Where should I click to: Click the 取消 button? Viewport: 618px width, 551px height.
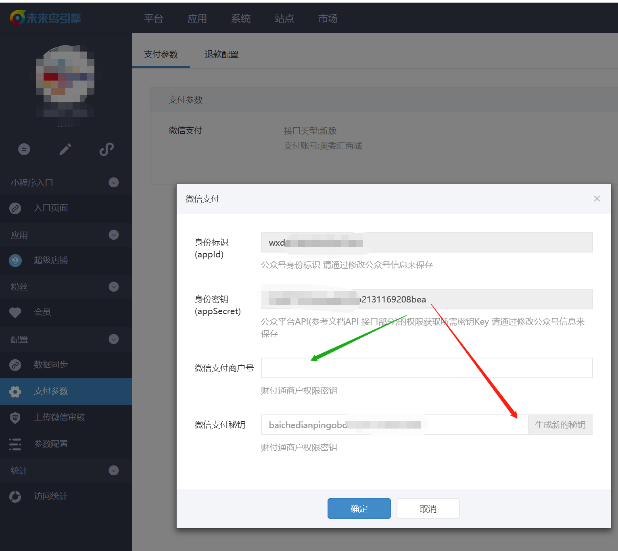(x=428, y=509)
